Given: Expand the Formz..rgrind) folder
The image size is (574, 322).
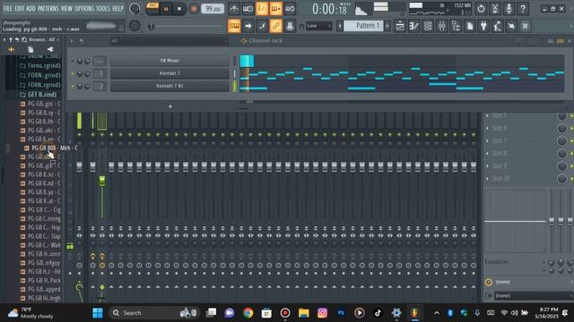Looking at the screenshot, I should (x=39, y=65).
